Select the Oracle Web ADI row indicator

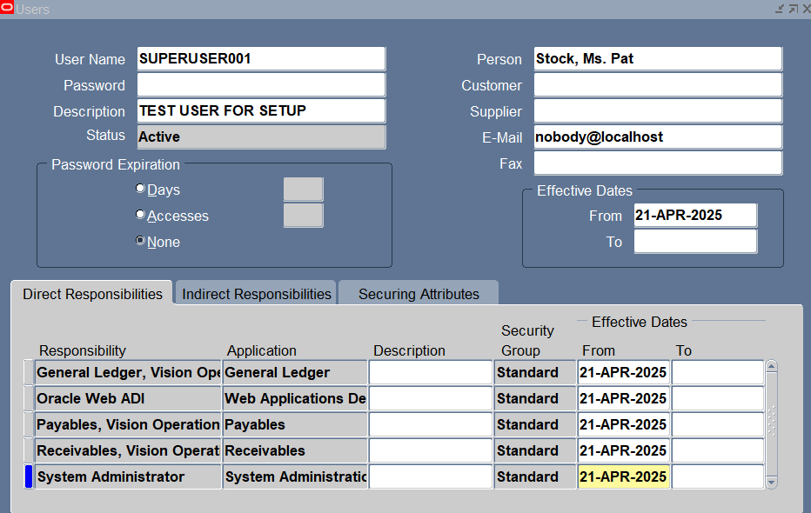coord(29,398)
